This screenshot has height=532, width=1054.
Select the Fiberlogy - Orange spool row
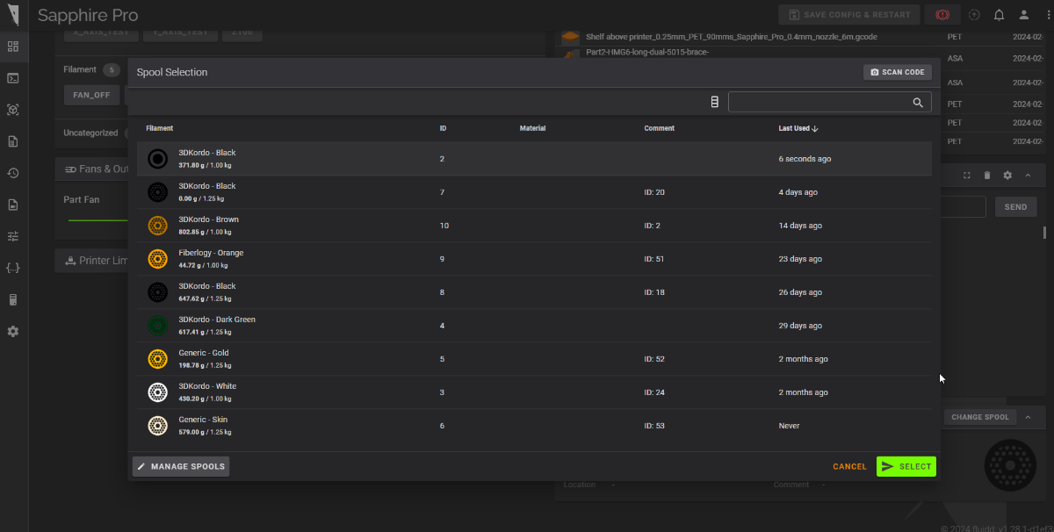coord(534,259)
